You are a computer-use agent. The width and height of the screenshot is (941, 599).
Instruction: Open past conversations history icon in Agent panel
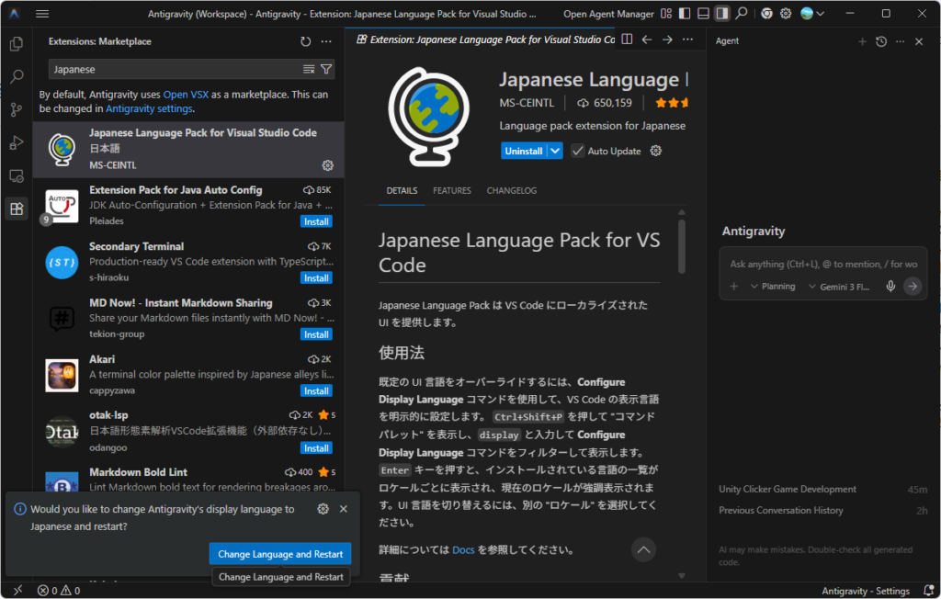click(x=881, y=41)
